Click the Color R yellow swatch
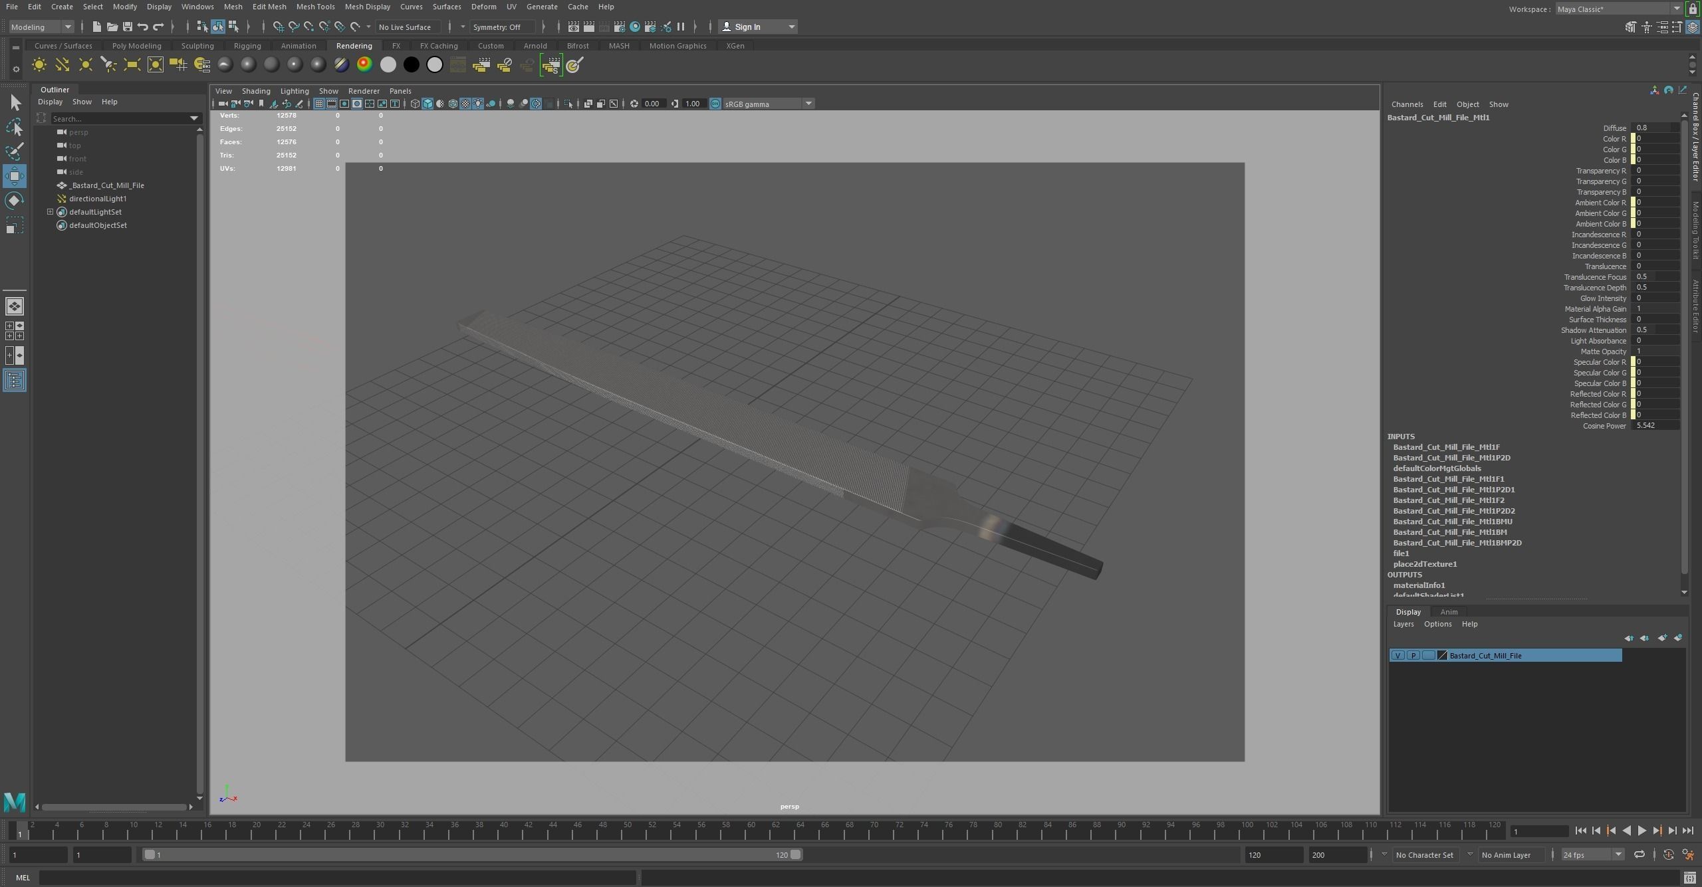Screen dimensions: 1702x887 click(1633, 139)
